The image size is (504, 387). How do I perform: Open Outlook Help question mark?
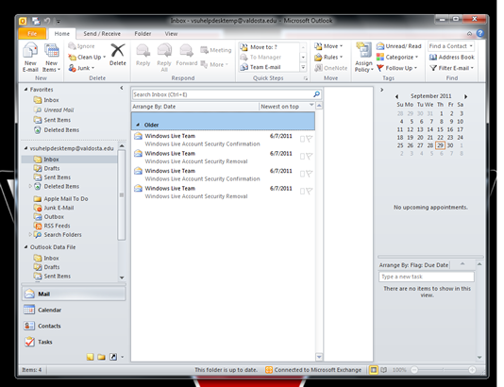click(x=479, y=33)
